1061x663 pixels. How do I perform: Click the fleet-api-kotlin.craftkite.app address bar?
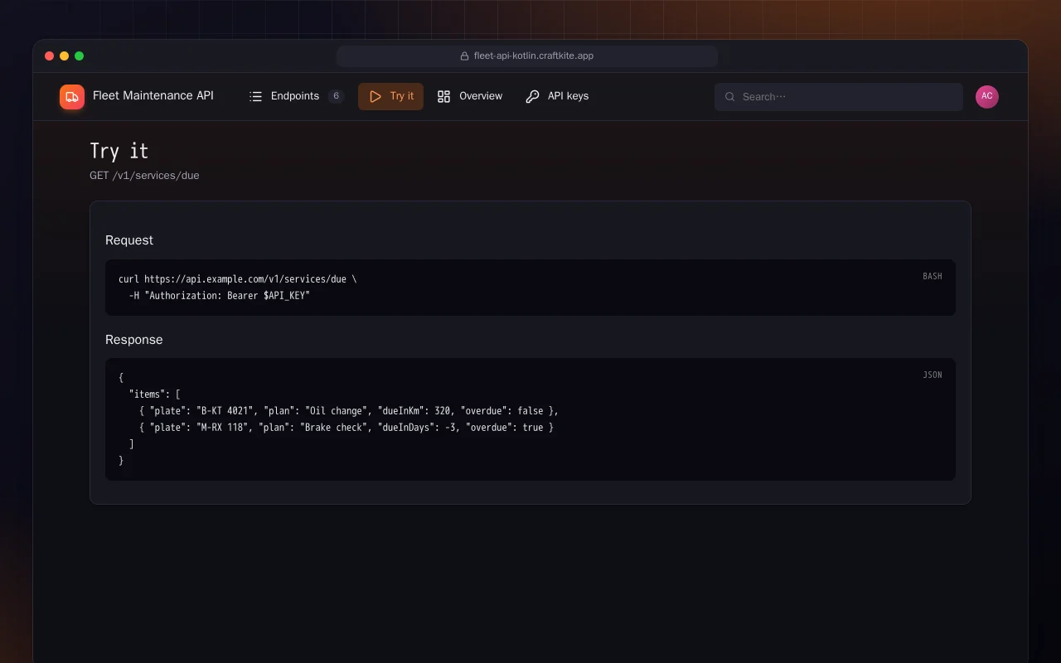click(527, 56)
